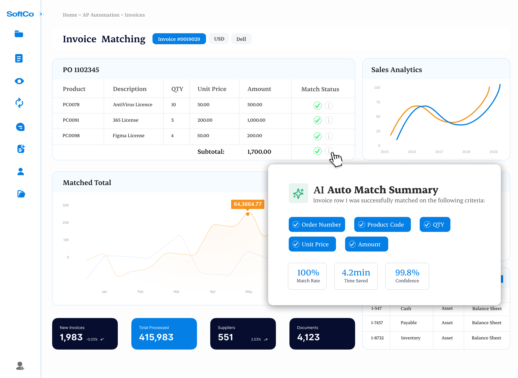Click green checkmark on the Subtotal row

pyautogui.click(x=318, y=151)
